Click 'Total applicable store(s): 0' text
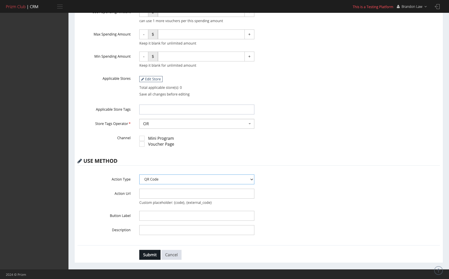The width and height of the screenshot is (449, 279). click(161, 88)
